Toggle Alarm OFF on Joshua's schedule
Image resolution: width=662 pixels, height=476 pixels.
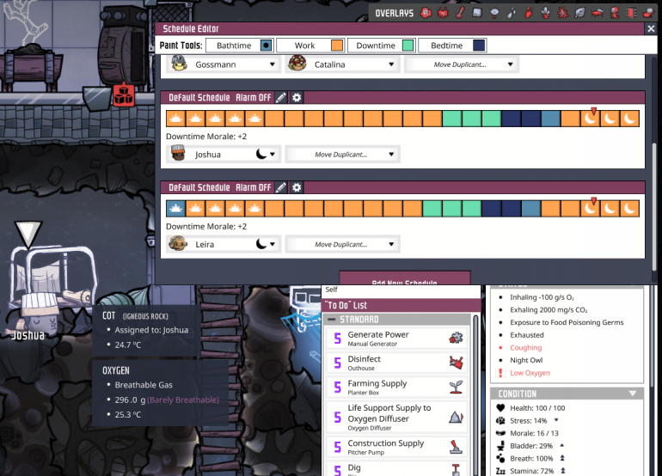(253, 97)
